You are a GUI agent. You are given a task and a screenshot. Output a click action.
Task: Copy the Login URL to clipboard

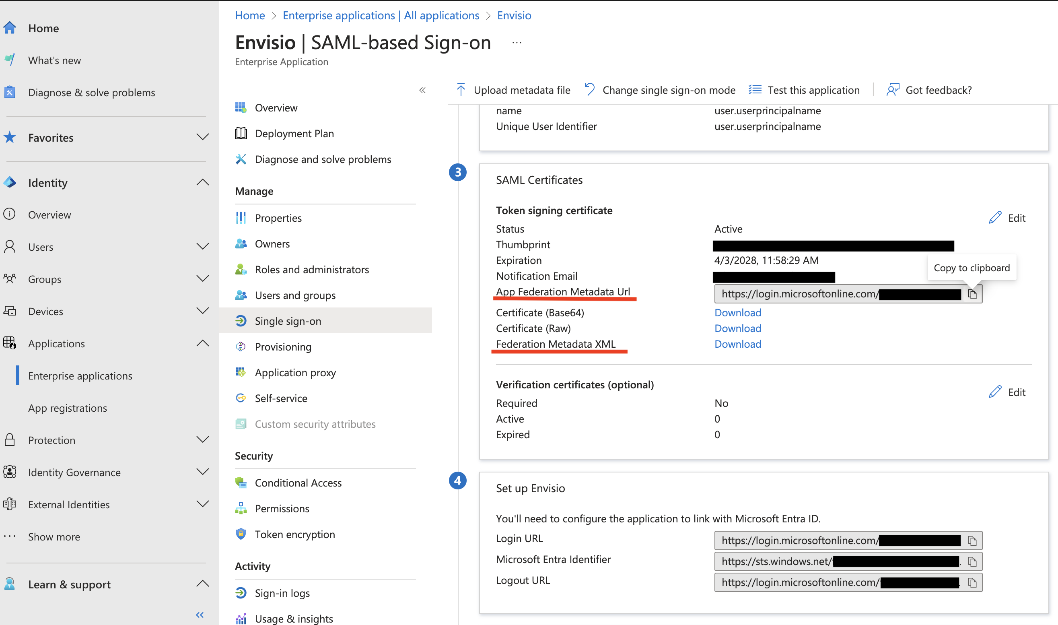point(972,540)
